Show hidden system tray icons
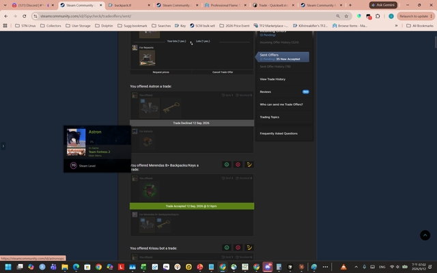 356,267
